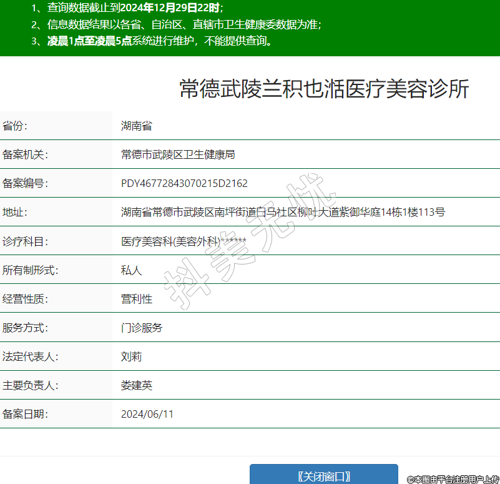Click the filing date 2024/06/11
Viewport: 500px width, 484px height.
pyautogui.click(x=147, y=414)
